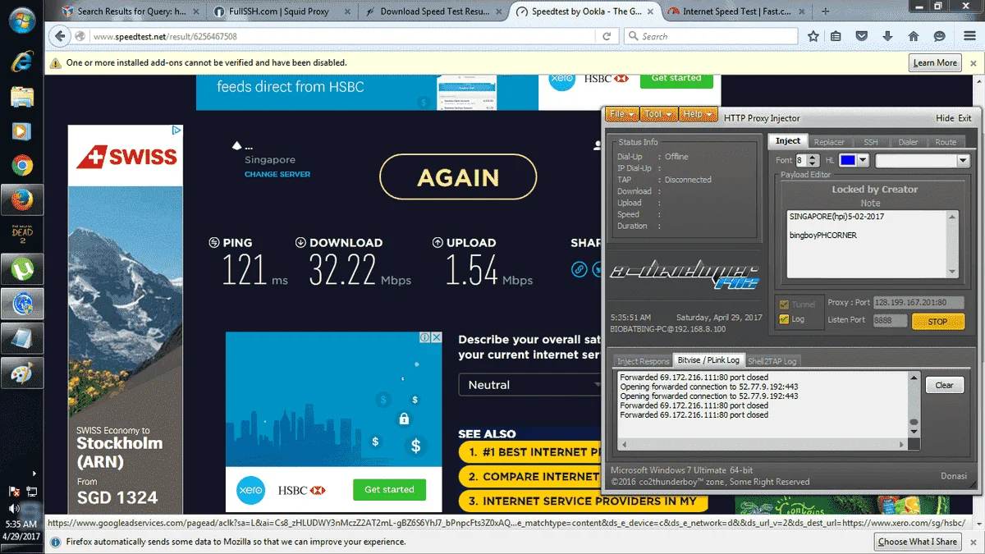This screenshot has height=554, width=985.
Task: Toggle the Log checkbox
Action: click(x=784, y=319)
